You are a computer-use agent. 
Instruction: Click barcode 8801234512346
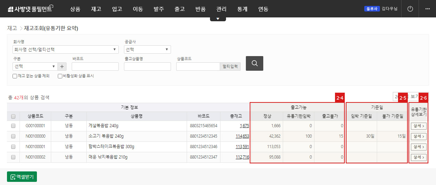coord(204,147)
